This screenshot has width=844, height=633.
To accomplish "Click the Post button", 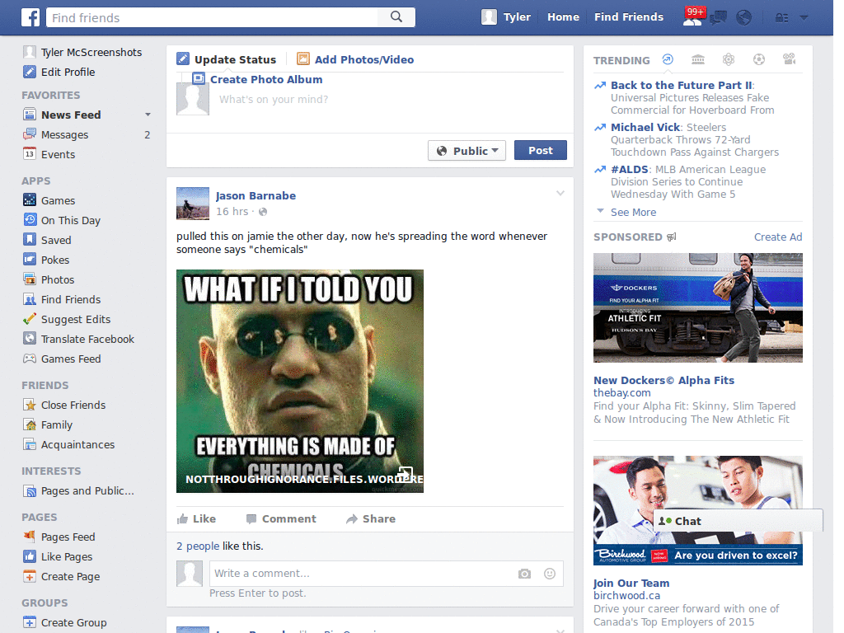I will (540, 150).
